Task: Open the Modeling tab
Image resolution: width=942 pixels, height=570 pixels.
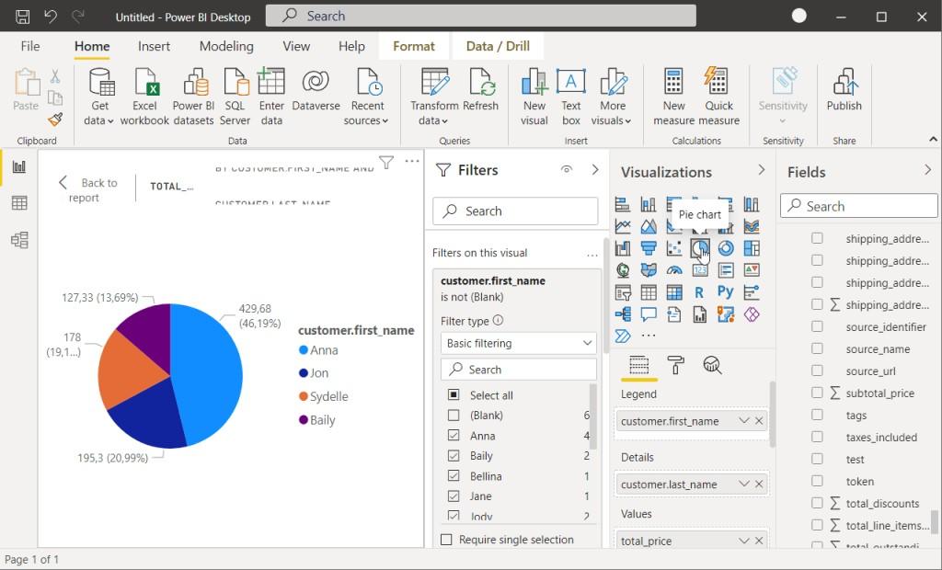Action: pyautogui.click(x=226, y=46)
